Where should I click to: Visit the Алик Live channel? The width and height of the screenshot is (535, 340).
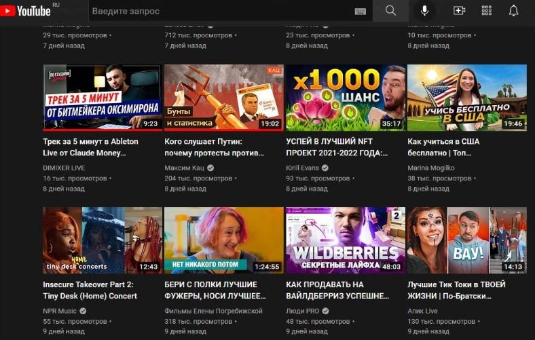coord(422,311)
